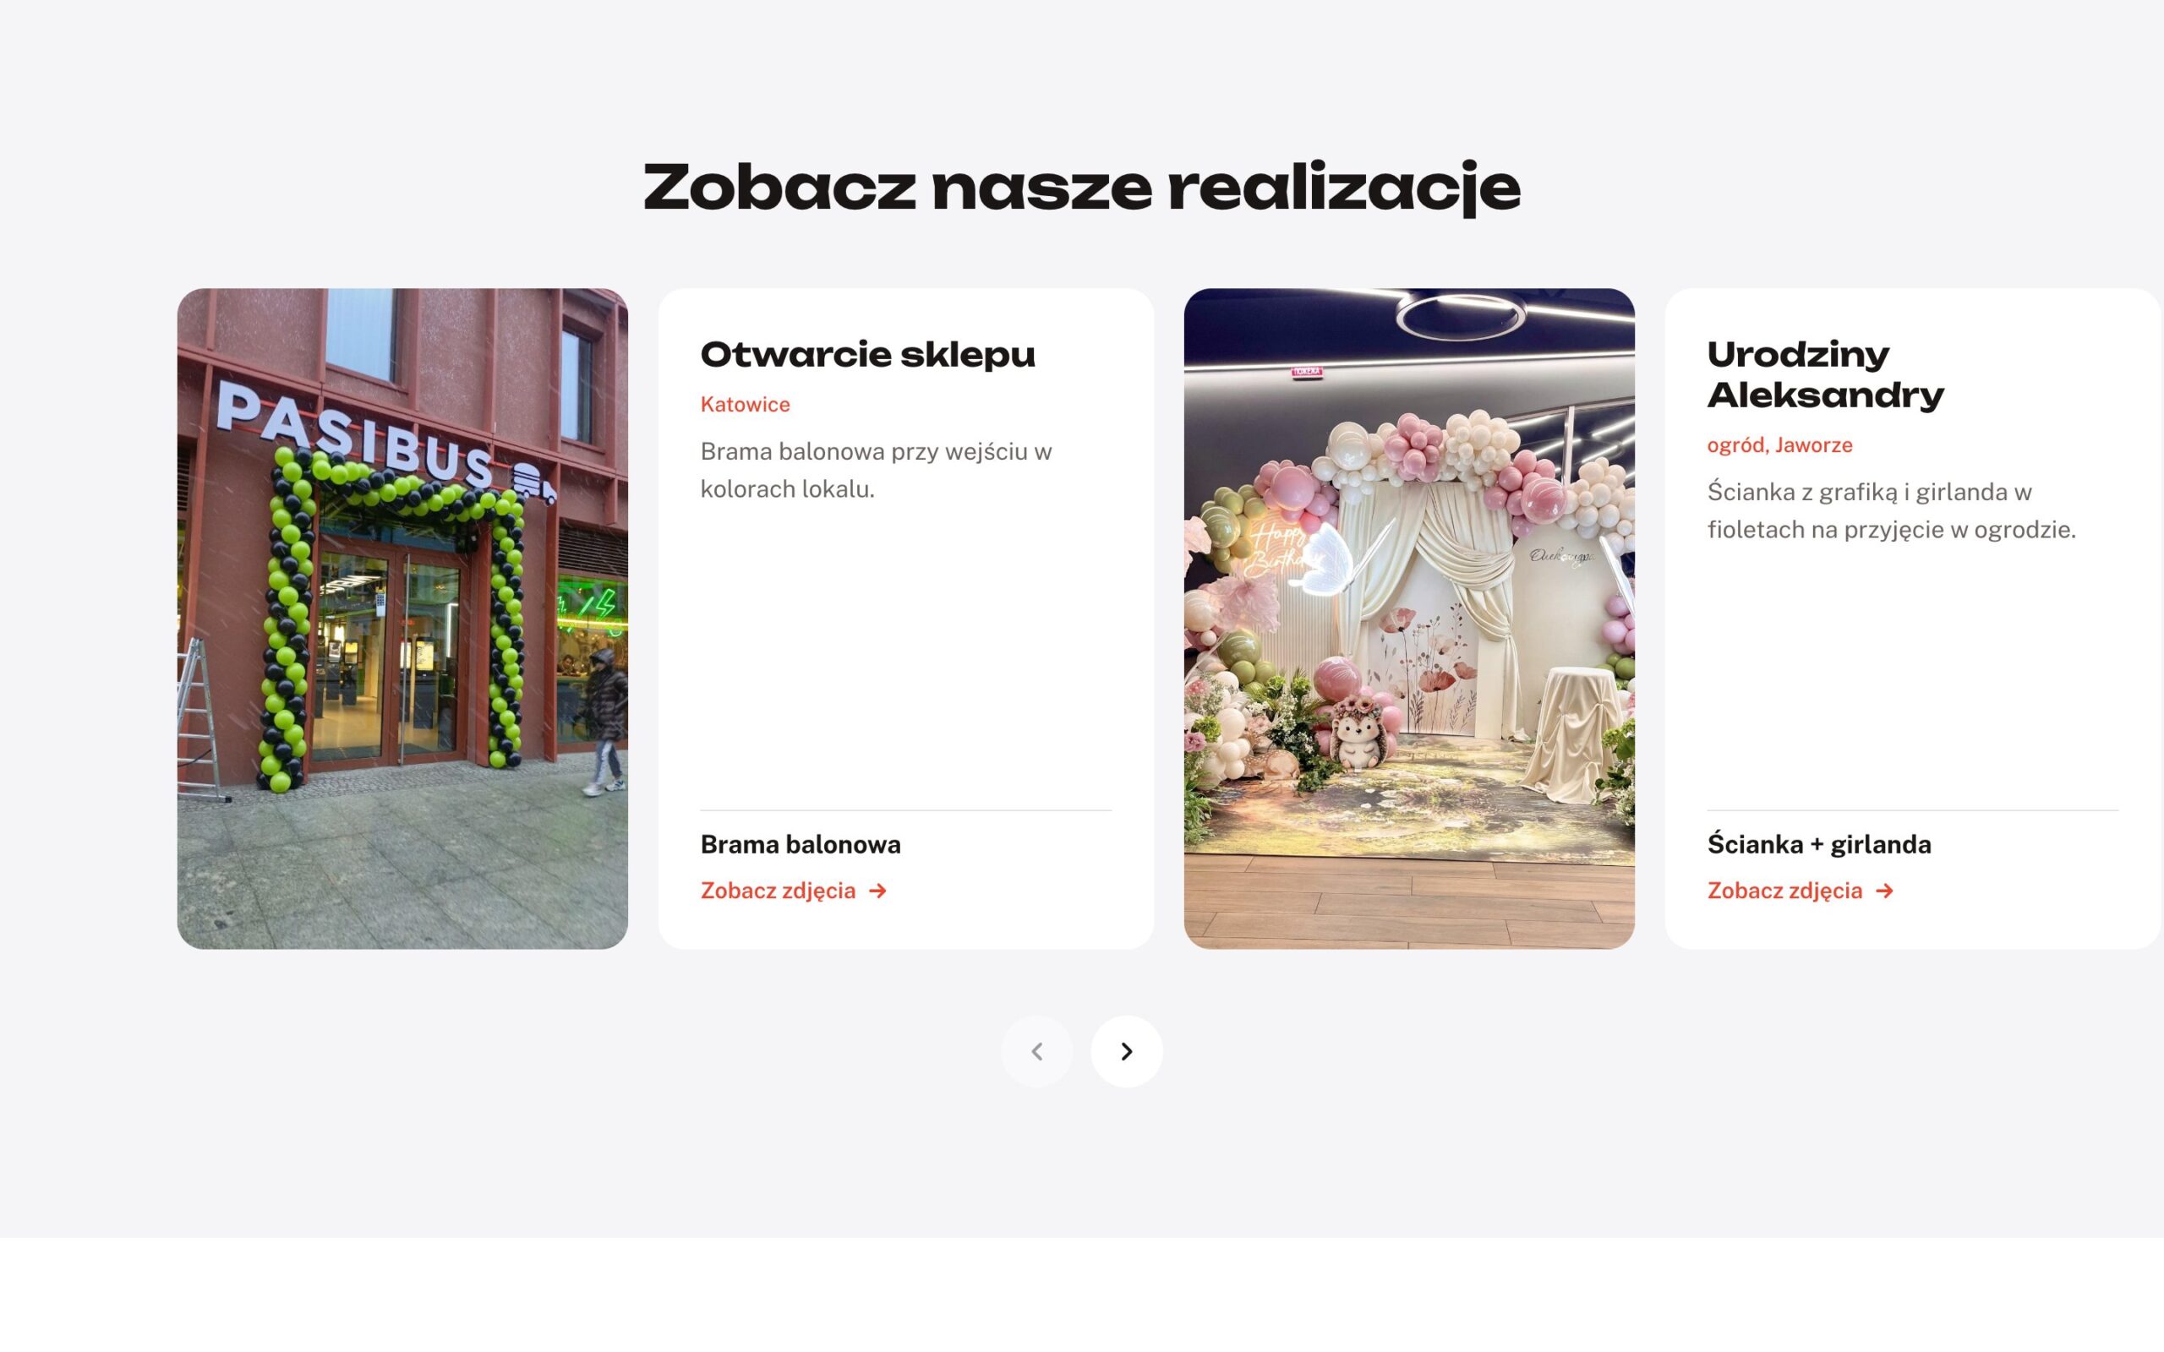The width and height of the screenshot is (2164, 1352).
Task: Click the Katowice location label
Action: tap(745, 404)
